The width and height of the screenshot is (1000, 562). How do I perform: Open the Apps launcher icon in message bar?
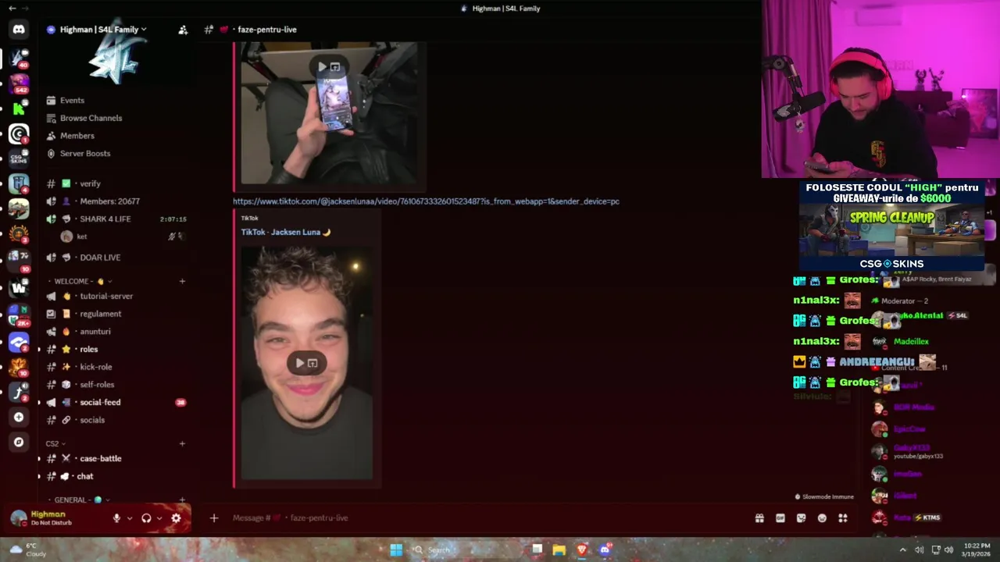(843, 518)
